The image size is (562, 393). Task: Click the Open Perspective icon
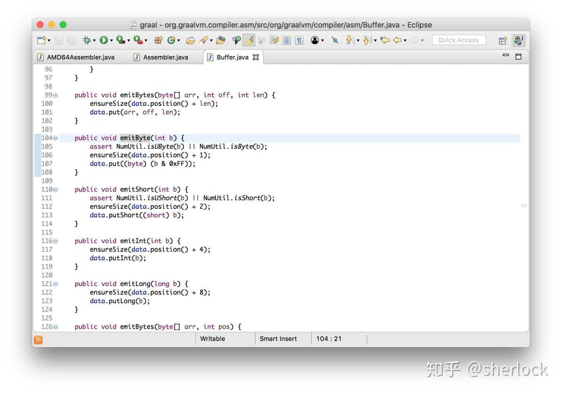click(x=503, y=40)
